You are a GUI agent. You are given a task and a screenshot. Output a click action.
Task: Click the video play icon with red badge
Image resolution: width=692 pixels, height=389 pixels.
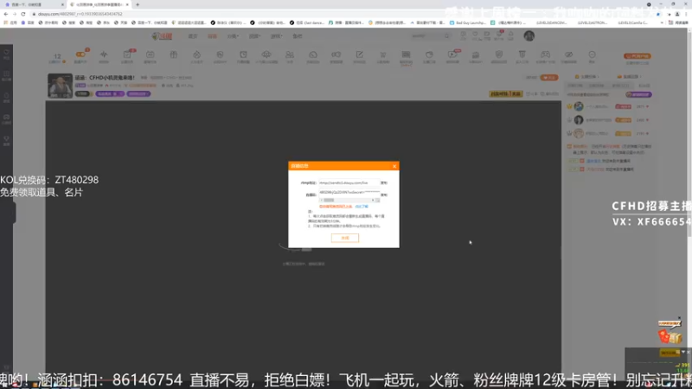[452, 54]
